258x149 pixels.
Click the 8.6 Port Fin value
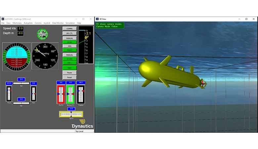click(61, 82)
